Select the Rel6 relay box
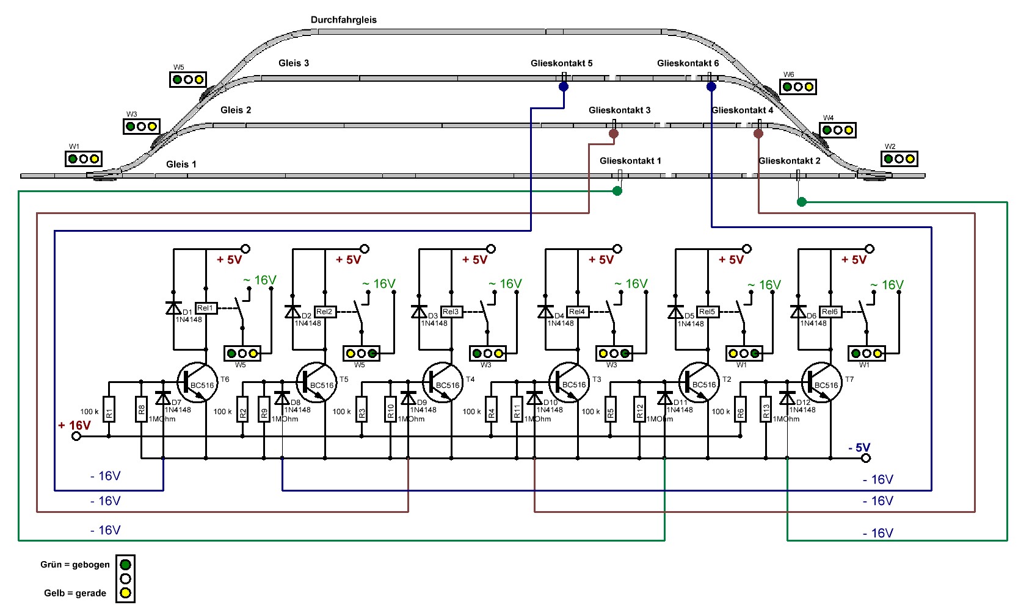Image resolution: width=1021 pixels, height=616 pixels. pyautogui.click(x=830, y=312)
